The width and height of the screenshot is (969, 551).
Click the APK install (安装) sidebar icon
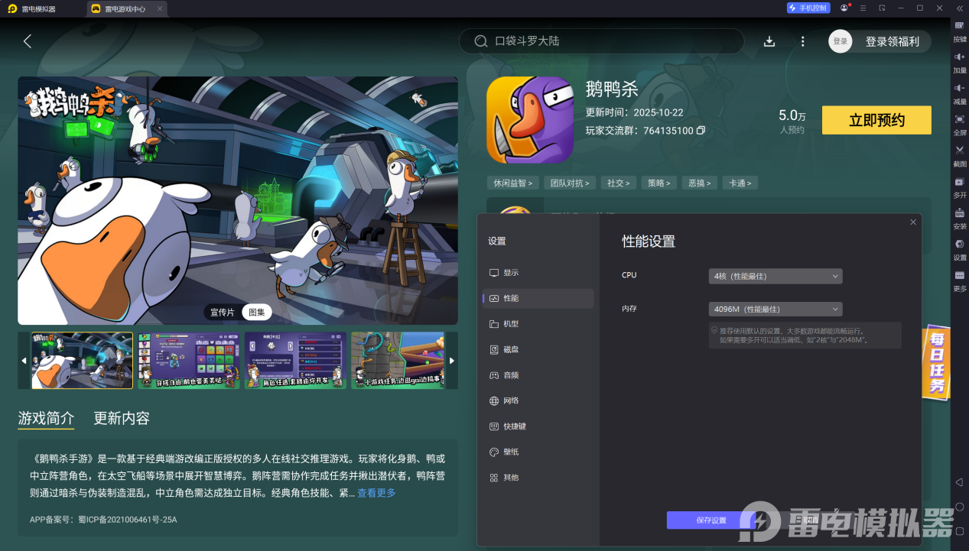pyautogui.click(x=958, y=216)
